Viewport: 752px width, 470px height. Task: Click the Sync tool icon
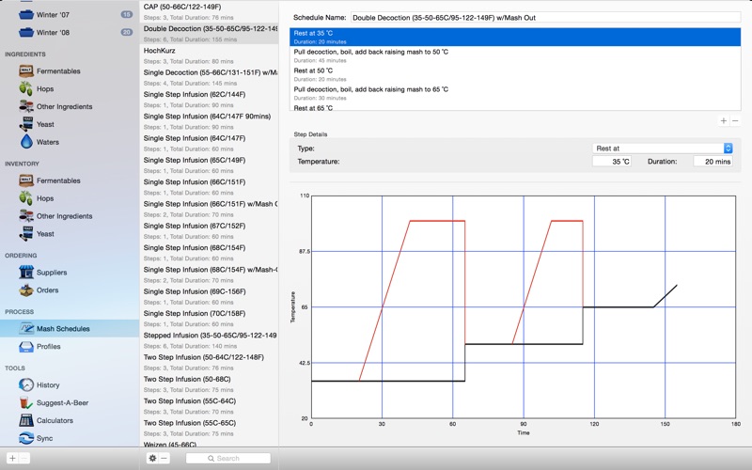26,438
